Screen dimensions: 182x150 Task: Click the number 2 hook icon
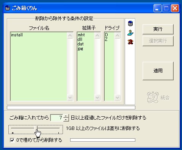click(130, 33)
